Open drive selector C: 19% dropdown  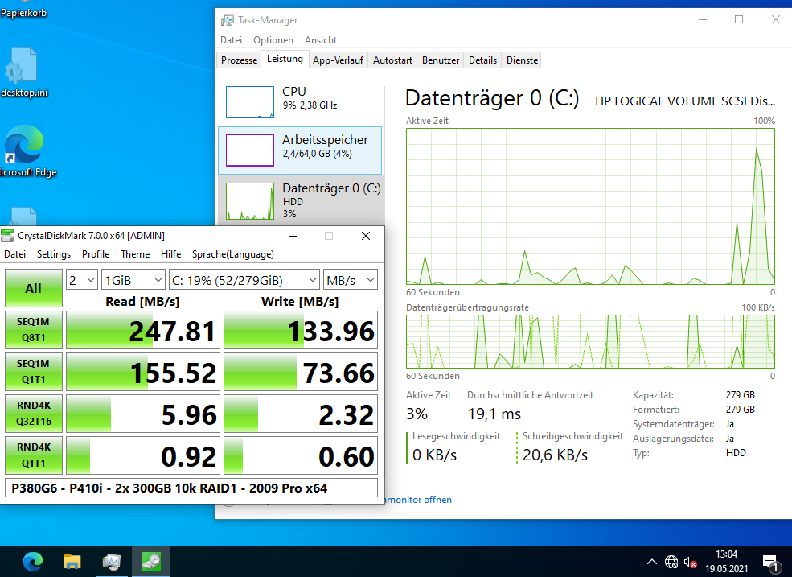point(244,280)
